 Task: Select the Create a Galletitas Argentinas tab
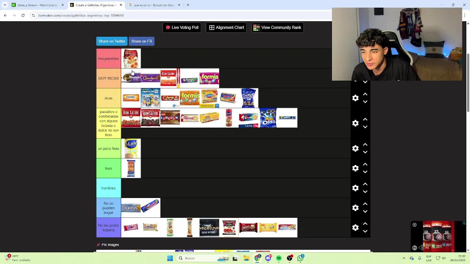[x=96, y=5]
